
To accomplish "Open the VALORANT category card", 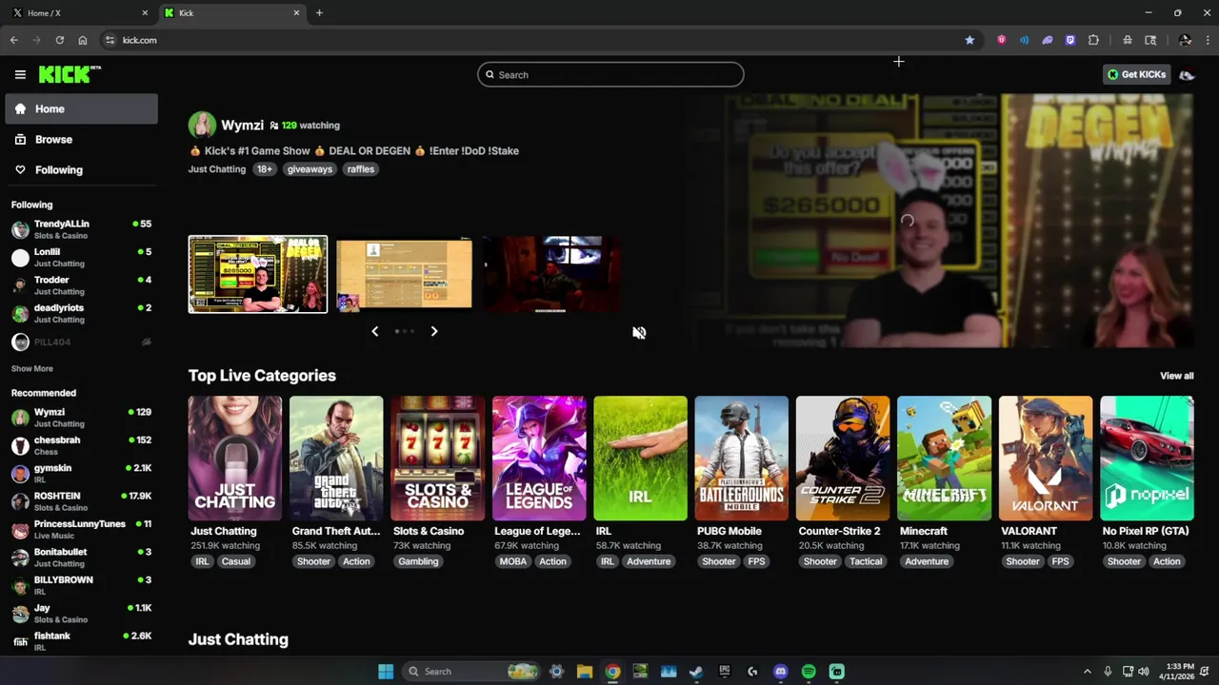I will tap(1046, 459).
